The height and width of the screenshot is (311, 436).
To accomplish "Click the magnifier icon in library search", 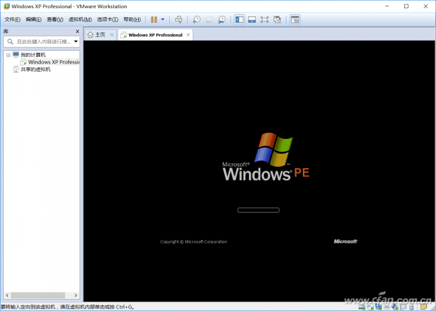I will click(10, 42).
